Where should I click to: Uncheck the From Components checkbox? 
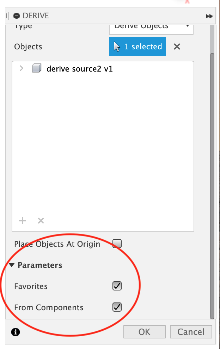pos(117,307)
